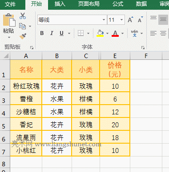Select the 小类 header cell
Screen dimensions: 169x172
click(x=86, y=70)
